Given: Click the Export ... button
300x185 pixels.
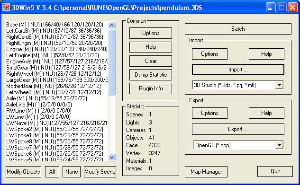Looking at the screenshot, I should 238,129.
